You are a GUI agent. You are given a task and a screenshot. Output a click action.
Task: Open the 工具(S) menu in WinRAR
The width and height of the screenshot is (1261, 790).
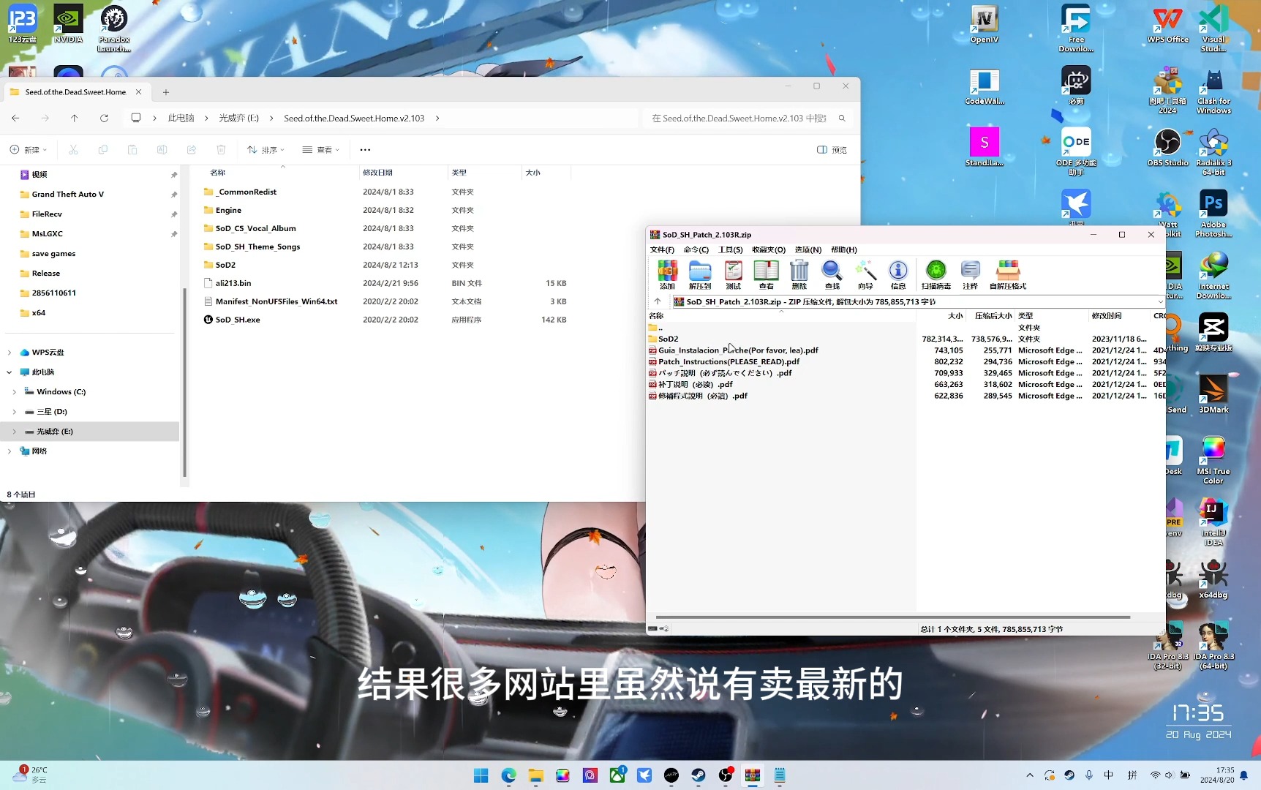pyautogui.click(x=730, y=249)
